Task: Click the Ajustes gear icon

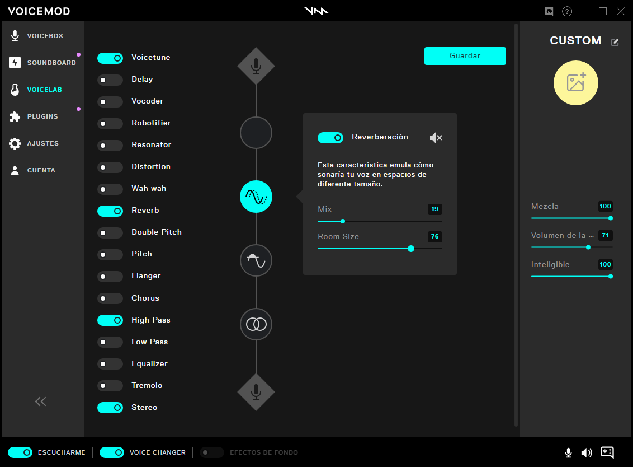Action: (15, 143)
